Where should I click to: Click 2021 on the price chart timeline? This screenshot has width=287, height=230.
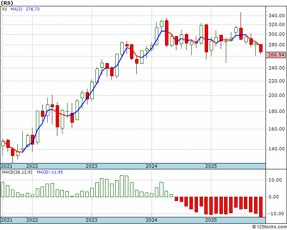click(x=7, y=166)
